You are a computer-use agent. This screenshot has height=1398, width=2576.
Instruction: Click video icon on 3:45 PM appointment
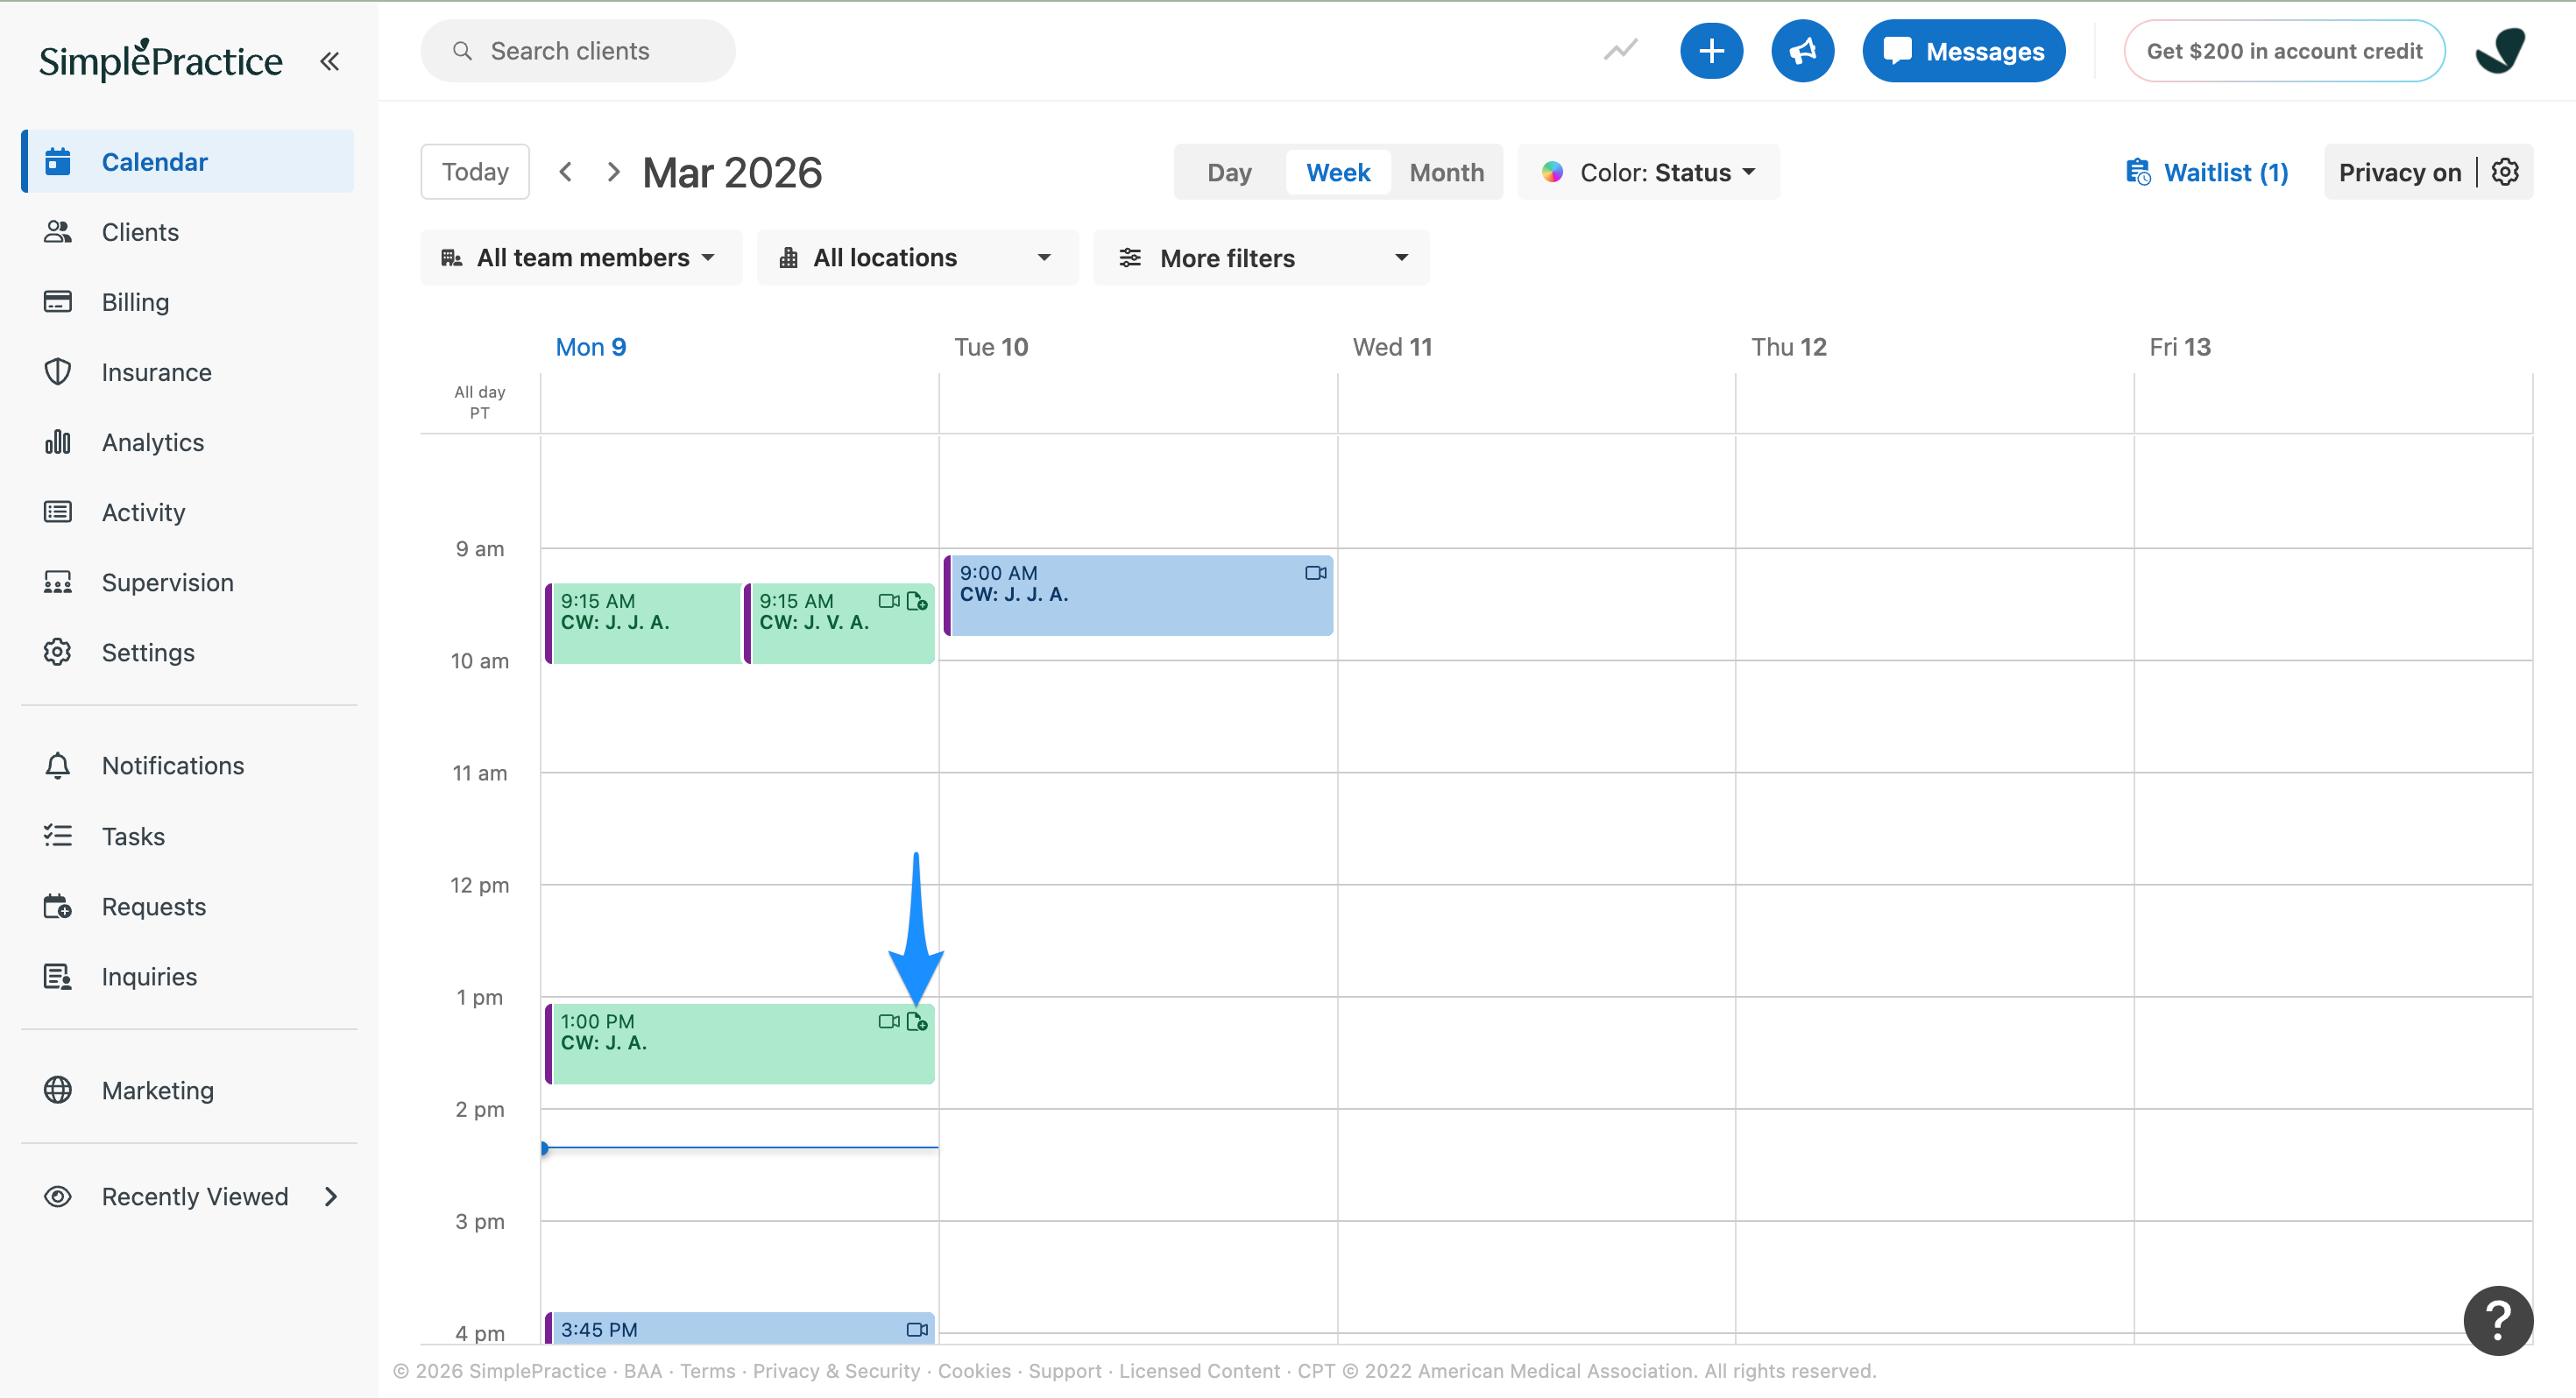pyautogui.click(x=917, y=1329)
